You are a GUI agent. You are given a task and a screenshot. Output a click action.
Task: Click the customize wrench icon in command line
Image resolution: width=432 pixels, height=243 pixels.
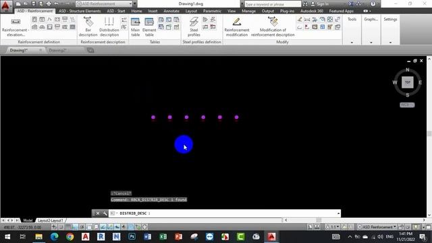click(x=105, y=213)
